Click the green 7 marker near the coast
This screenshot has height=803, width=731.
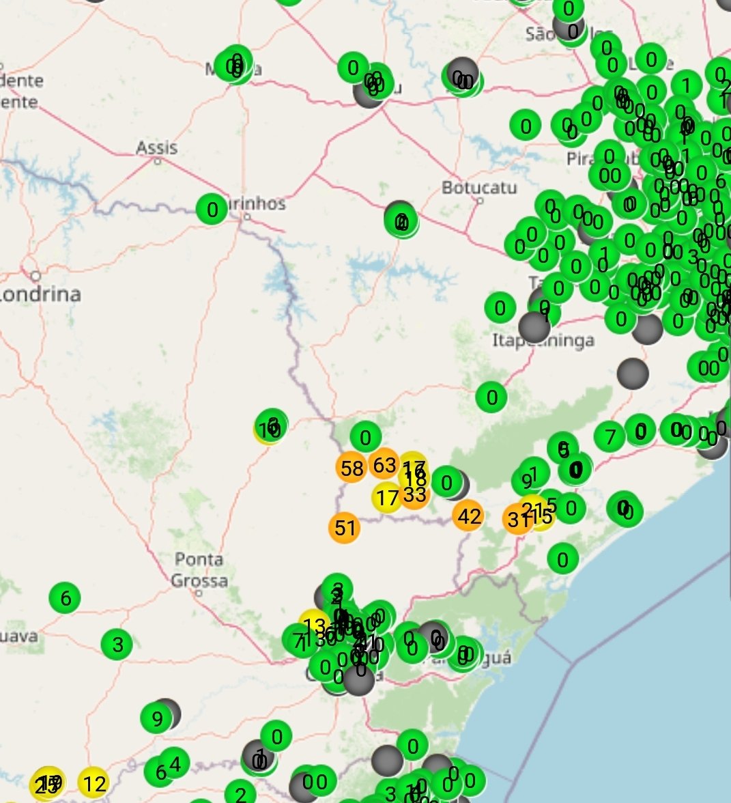tap(610, 436)
